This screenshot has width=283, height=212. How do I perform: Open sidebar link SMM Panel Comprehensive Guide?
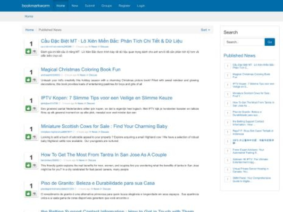[x=251, y=179]
